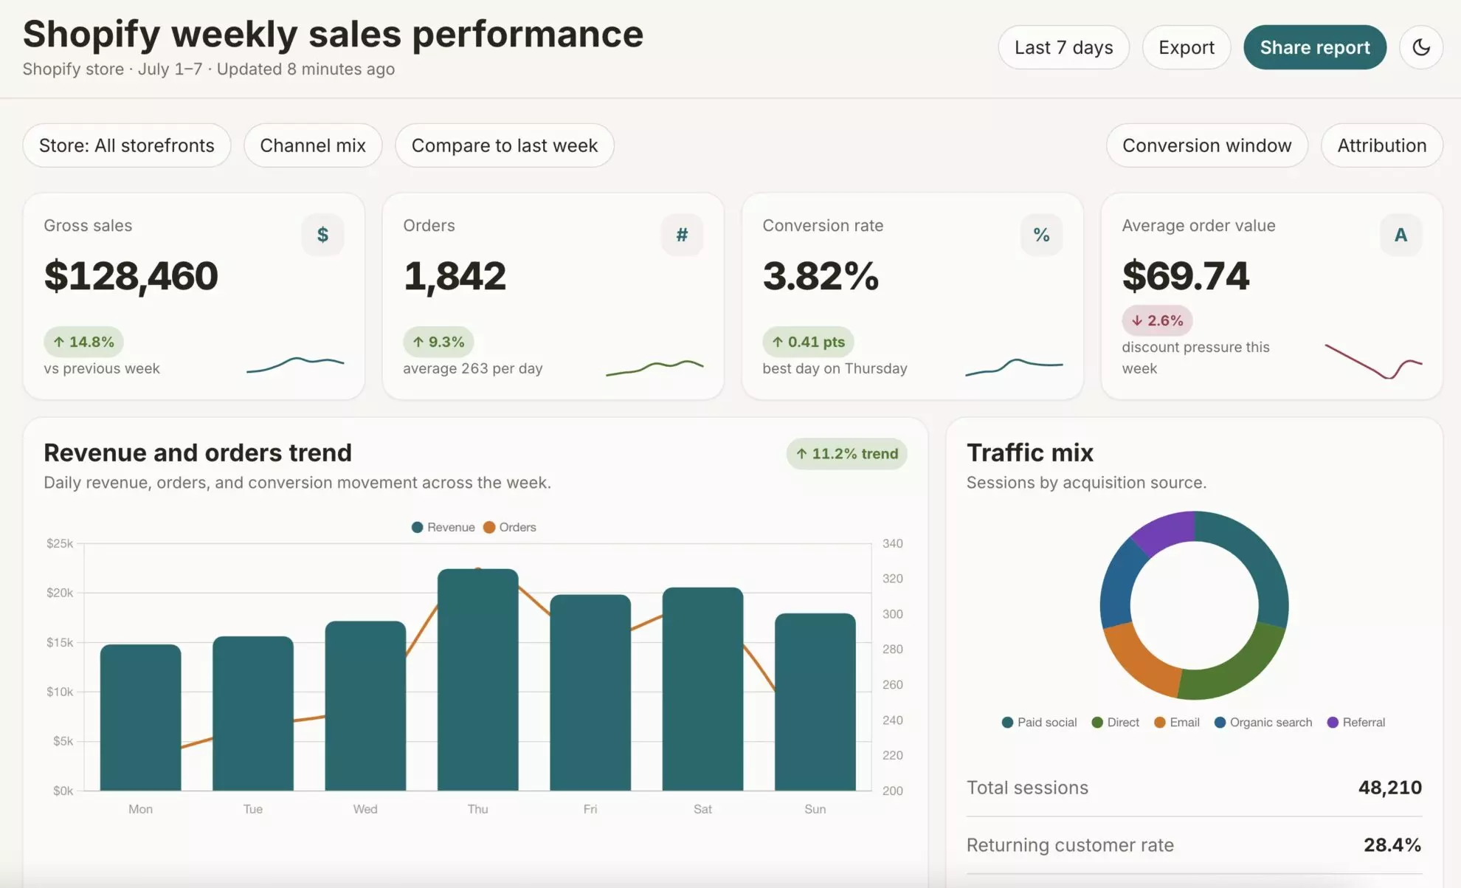The image size is (1461, 888).
Task: Toggle the Revenue legend series
Action: [x=443, y=527]
